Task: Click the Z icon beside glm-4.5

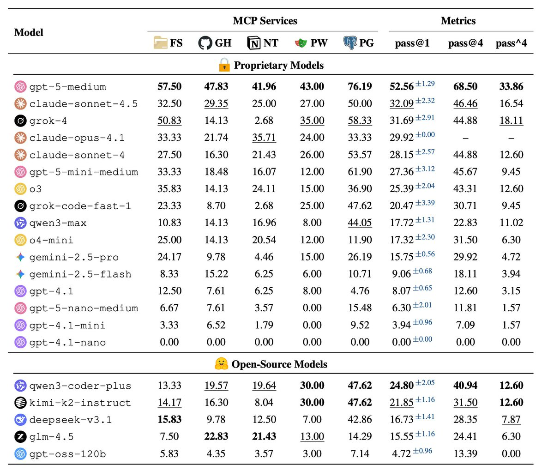Action: point(20,437)
